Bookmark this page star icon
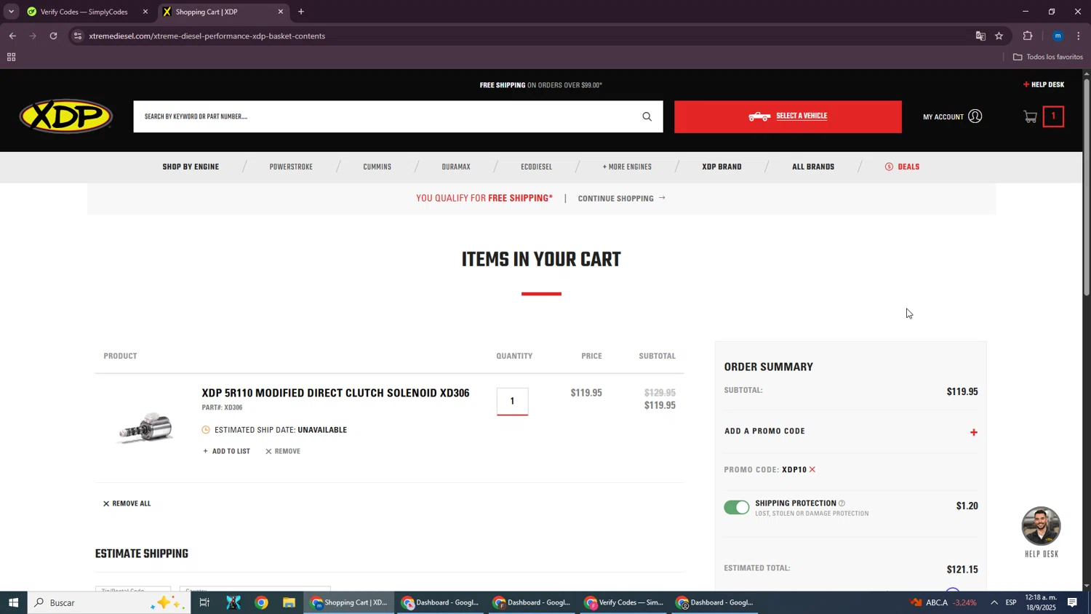 pyautogui.click(x=999, y=36)
